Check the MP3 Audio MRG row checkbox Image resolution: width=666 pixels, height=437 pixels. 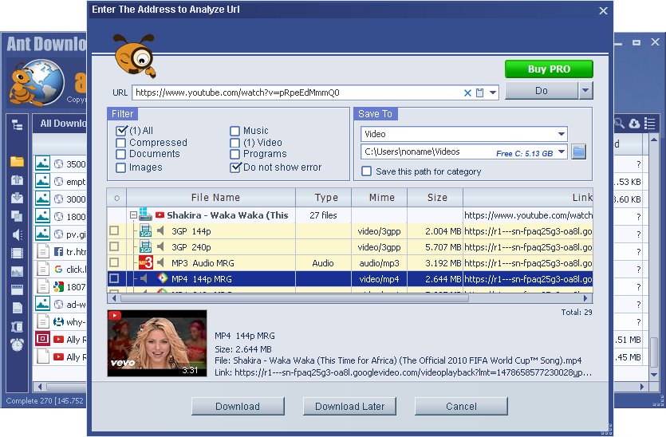pyautogui.click(x=114, y=262)
